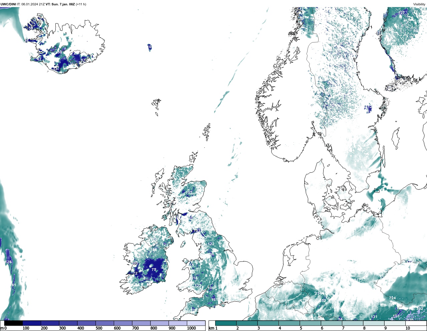Click the initial time '06.01.2024 21Z'
This screenshot has height=331, width=427.
[33, 4]
